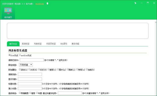157x96 pixels.
Task: Check the 滚动[s] attribute checkbox
Action: pos(20,69)
